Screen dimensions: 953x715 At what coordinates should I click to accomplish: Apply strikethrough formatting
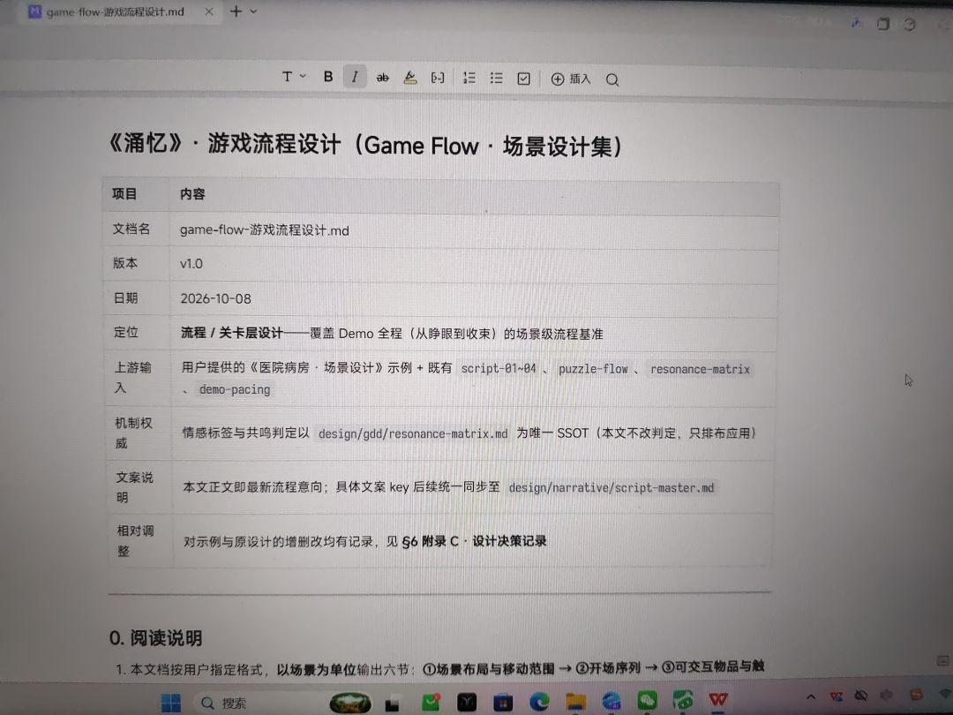[x=382, y=77]
